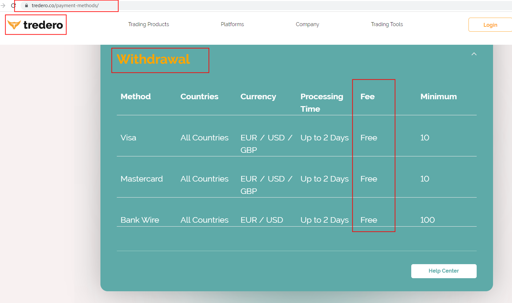This screenshot has width=512, height=303.
Task: Open the Platforms menu
Action: pos(232,24)
